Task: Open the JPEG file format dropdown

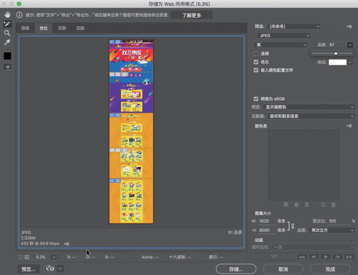Action: tap(284, 36)
